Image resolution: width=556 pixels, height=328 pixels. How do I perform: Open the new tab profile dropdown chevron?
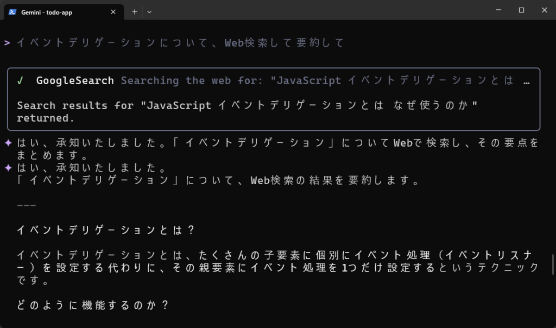(149, 11)
